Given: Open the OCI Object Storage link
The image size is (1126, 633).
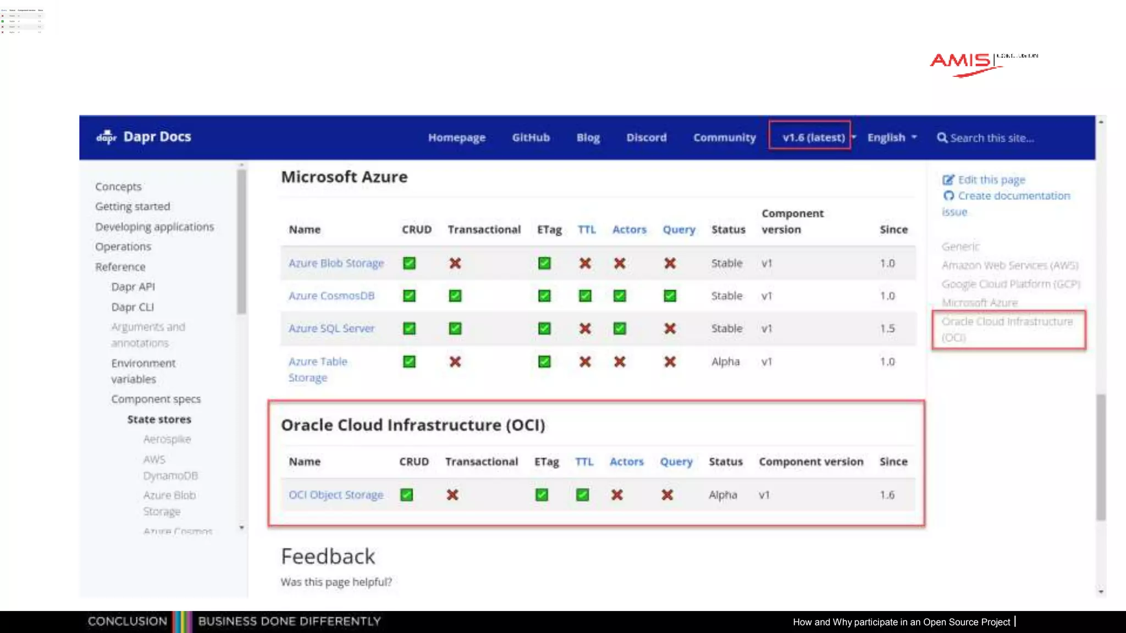Looking at the screenshot, I should tap(336, 495).
